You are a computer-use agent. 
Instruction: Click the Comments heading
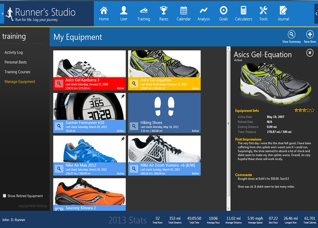pos(244,175)
